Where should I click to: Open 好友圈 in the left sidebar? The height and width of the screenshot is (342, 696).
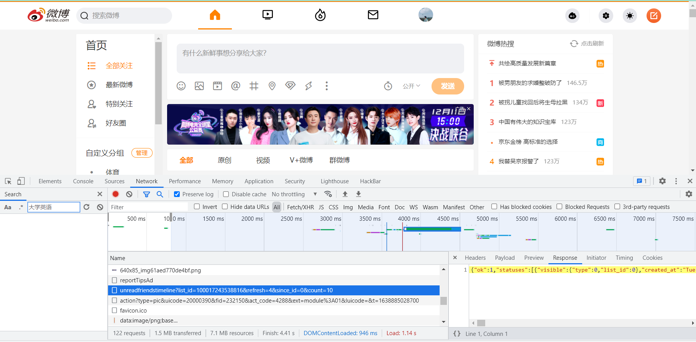[116, 123]
